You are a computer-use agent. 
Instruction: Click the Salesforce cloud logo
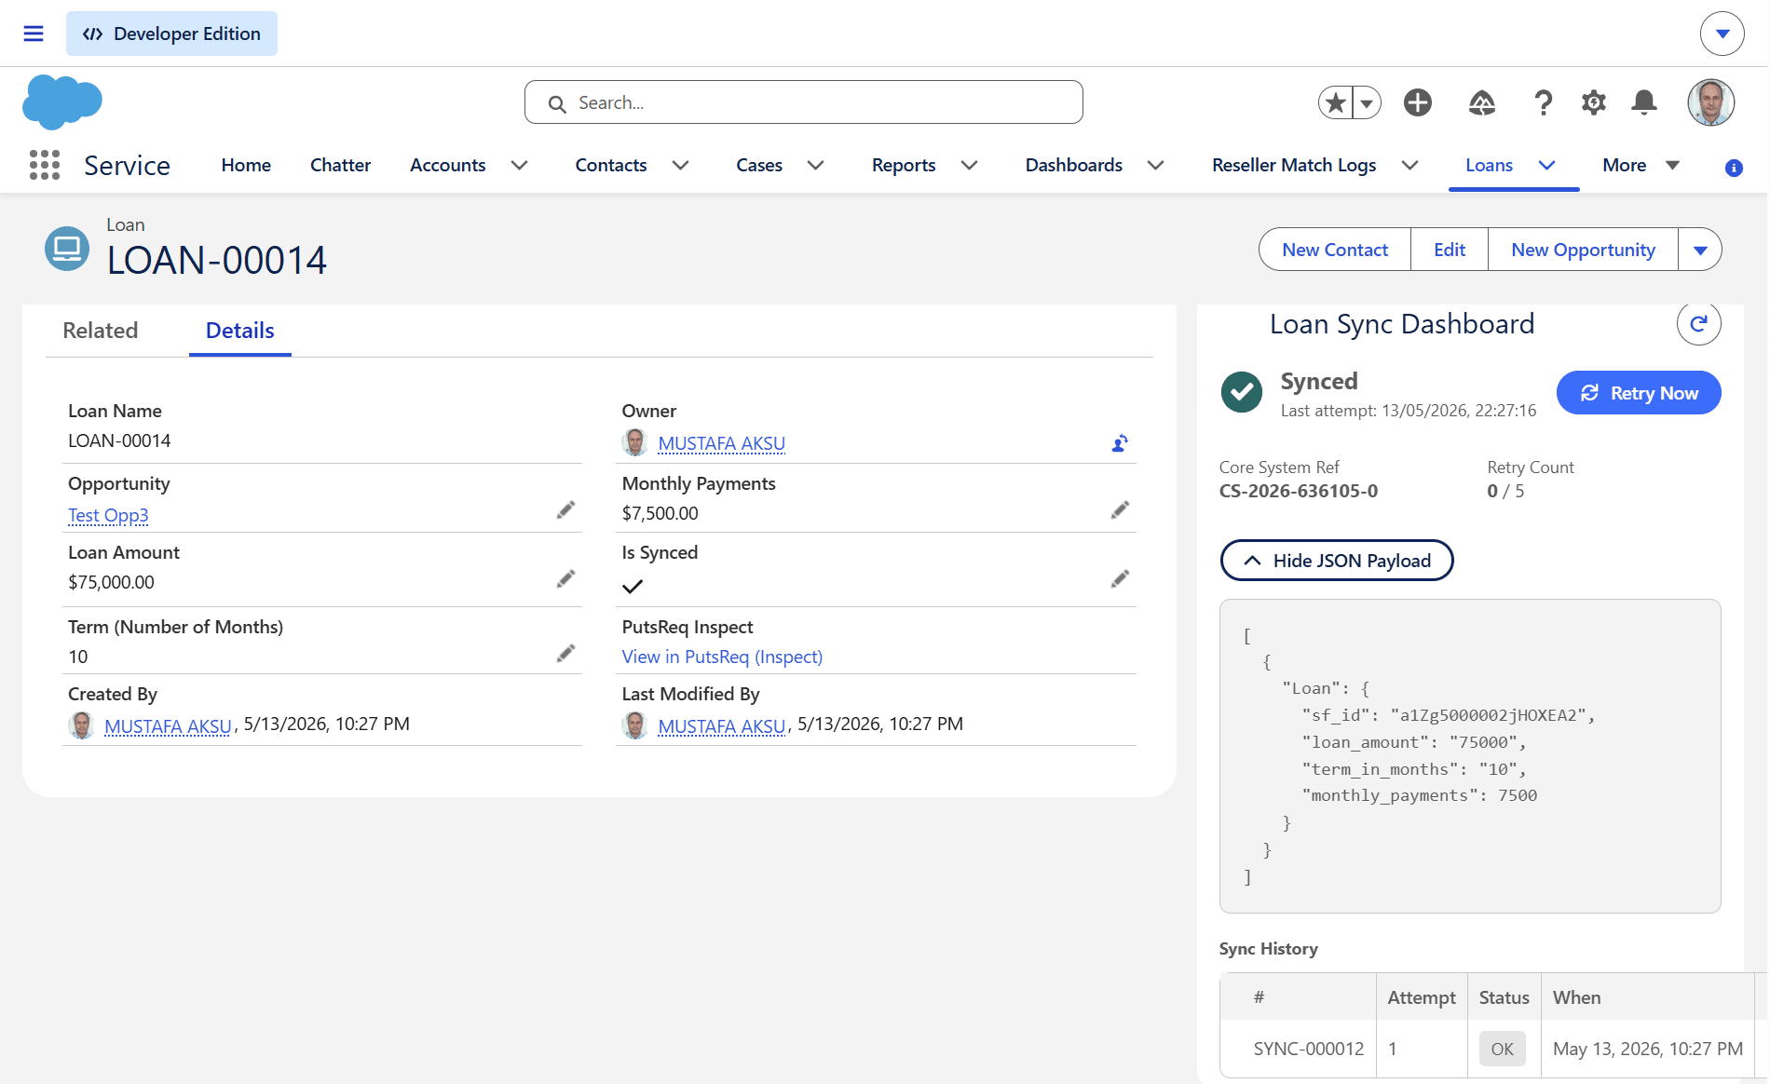click(x=62, y=102)
